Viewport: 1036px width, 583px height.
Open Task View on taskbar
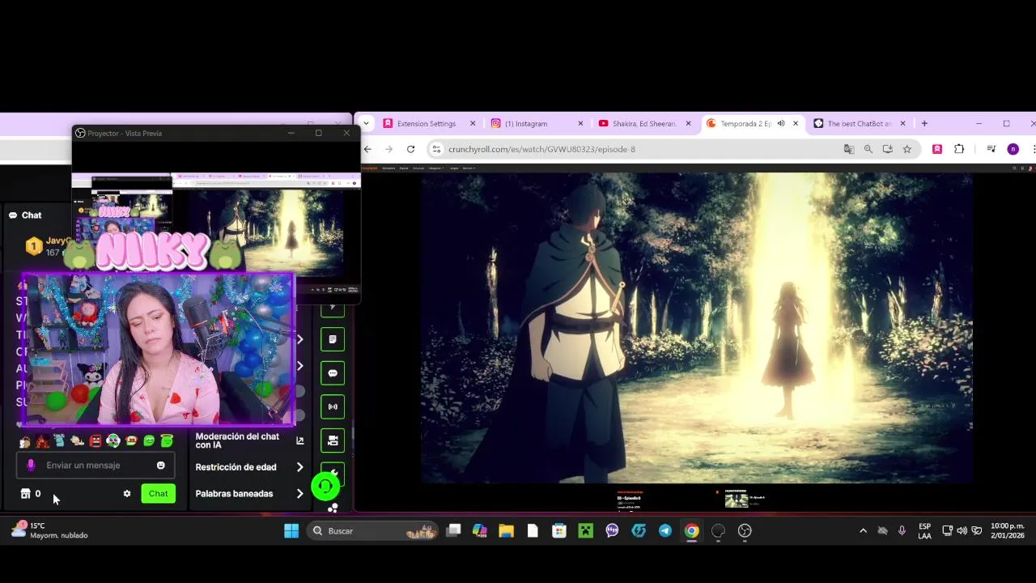click(x=453, y=531)
